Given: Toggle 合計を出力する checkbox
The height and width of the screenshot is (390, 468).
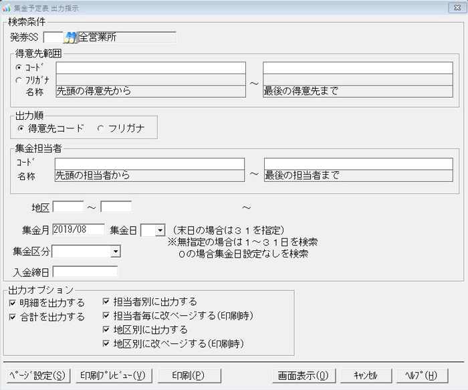Looking at the screenshot, I should click(x=13, y=316).
